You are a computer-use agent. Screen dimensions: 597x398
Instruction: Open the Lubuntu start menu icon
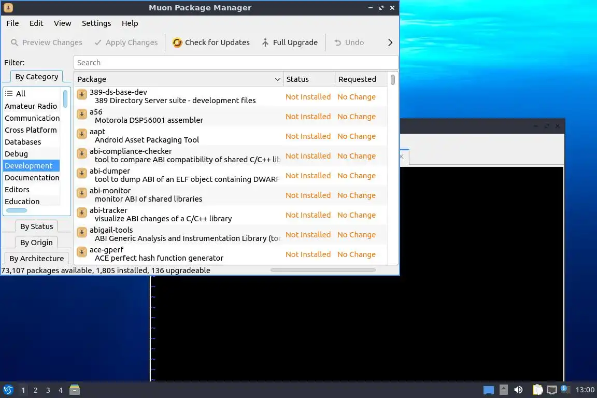coord(8,390)
